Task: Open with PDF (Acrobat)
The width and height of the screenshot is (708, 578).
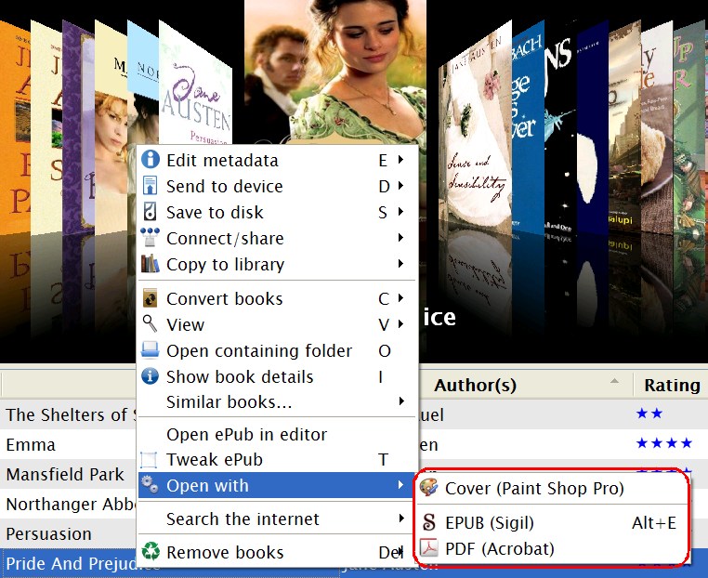Action: coord(551,548)
